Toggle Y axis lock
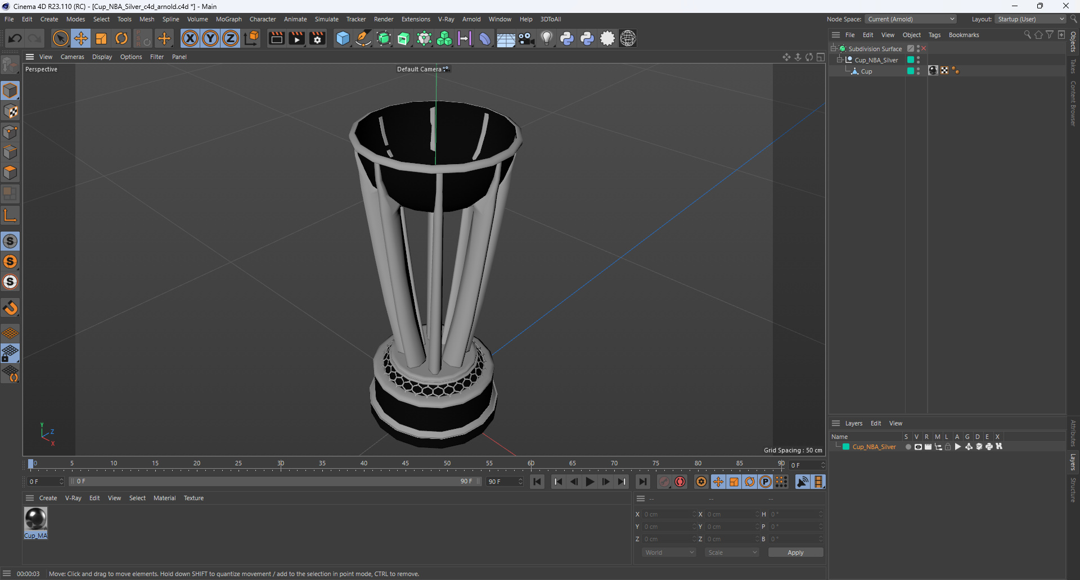 click(x=210, y=38)
